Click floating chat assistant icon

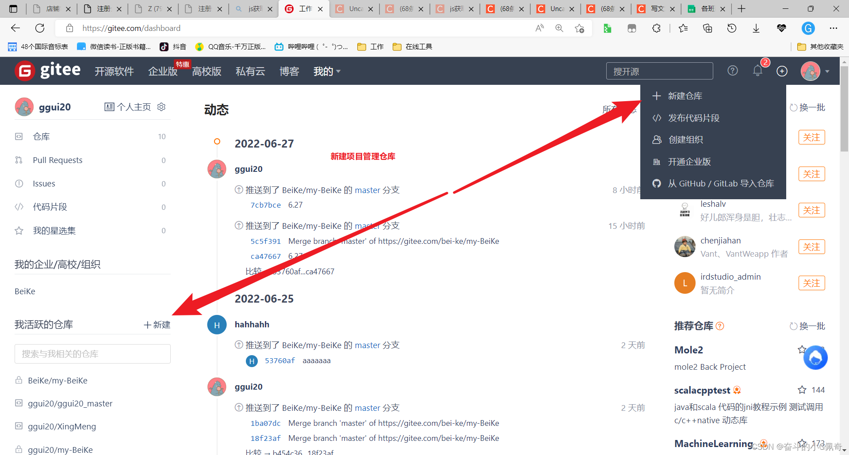tap(815, 357)
